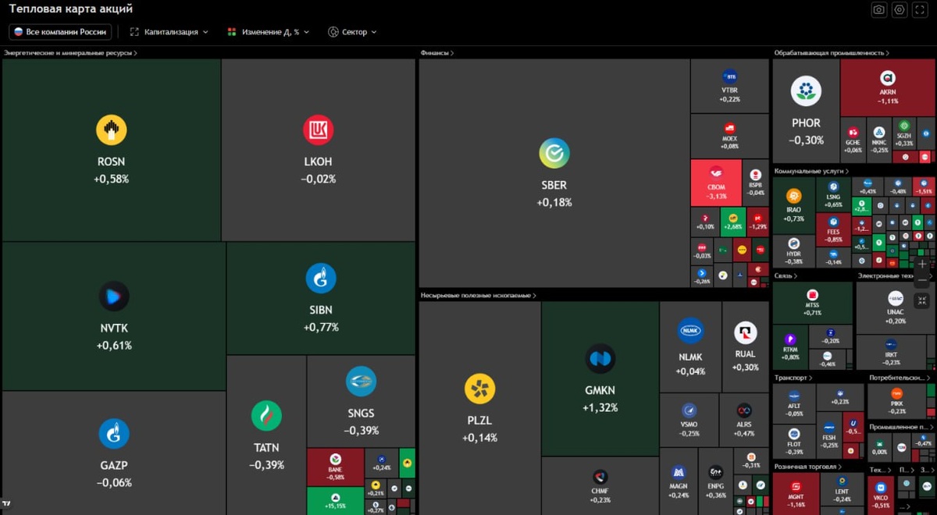Expand Несырьевые полезные ископаемые sector header
Image resolution: width=937 pixels, height=515 pixels.
coord(478,296)
